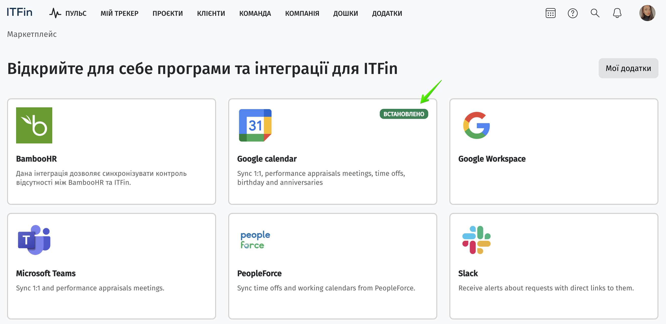
Task: Click the Мої додатки button
Action: point(628,68)
